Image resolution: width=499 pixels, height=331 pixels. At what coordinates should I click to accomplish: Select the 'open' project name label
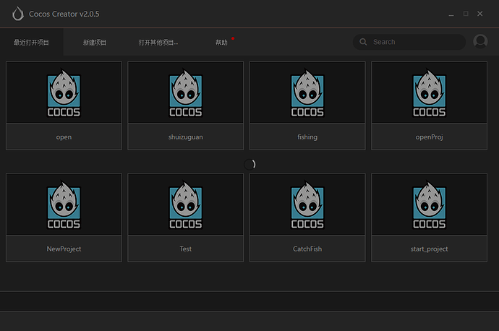[x=64, y=137]
